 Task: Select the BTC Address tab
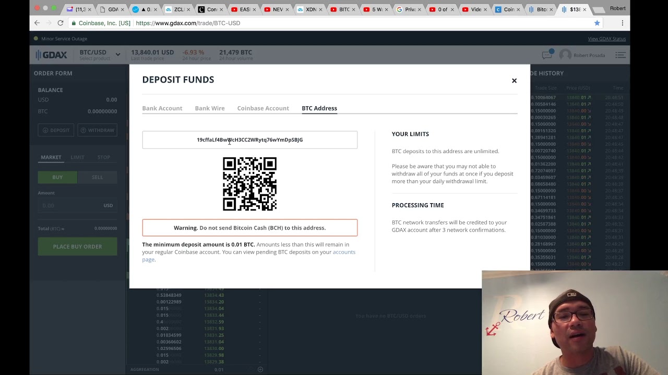[x=319, y=108]
